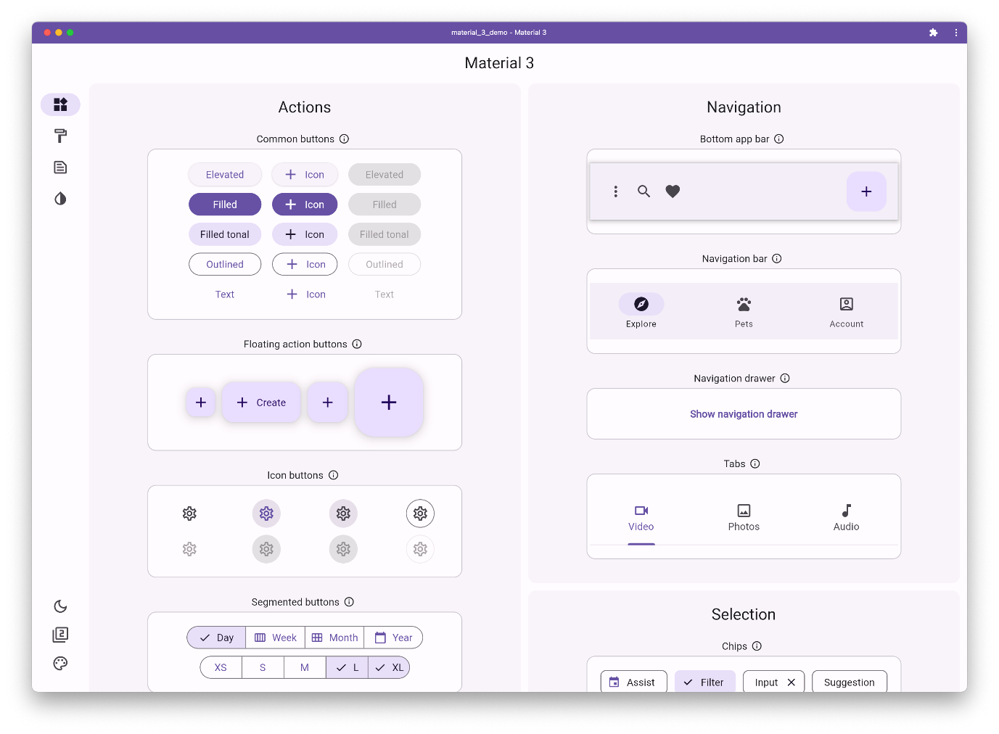The width and height of the screenshot is (999, 734).
Task: Click the Suggestion chip
Action: (850, 682)
